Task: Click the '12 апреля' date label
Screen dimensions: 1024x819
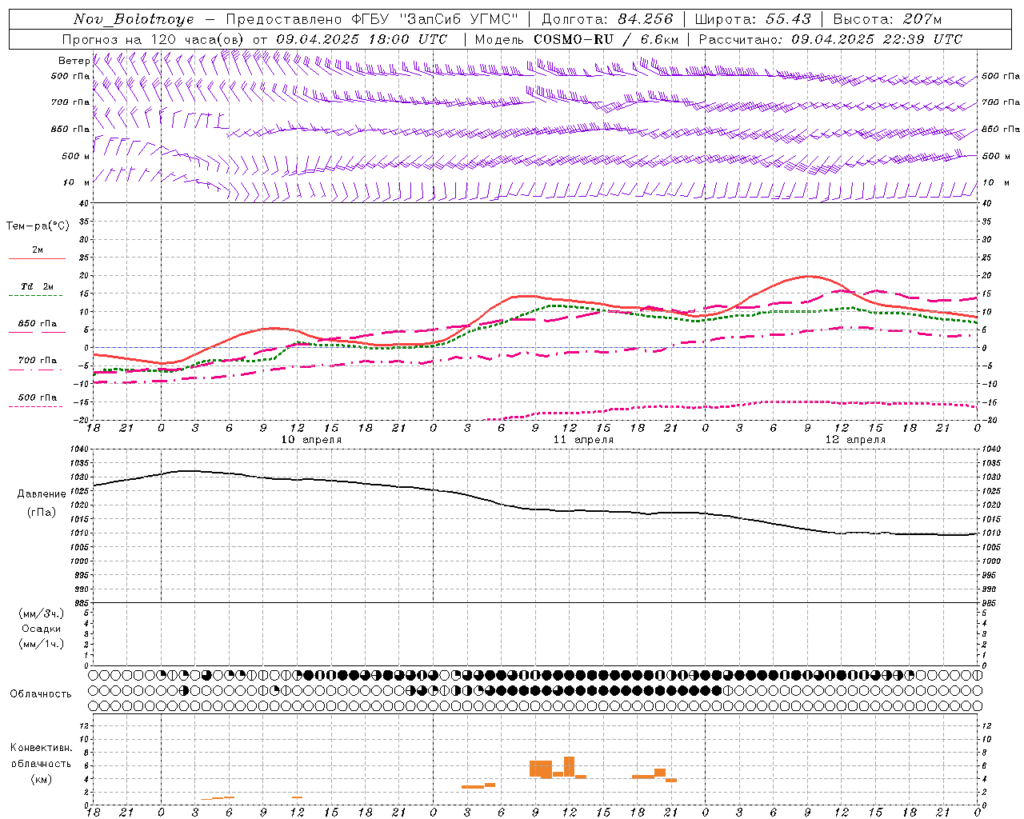Action: 855,440
